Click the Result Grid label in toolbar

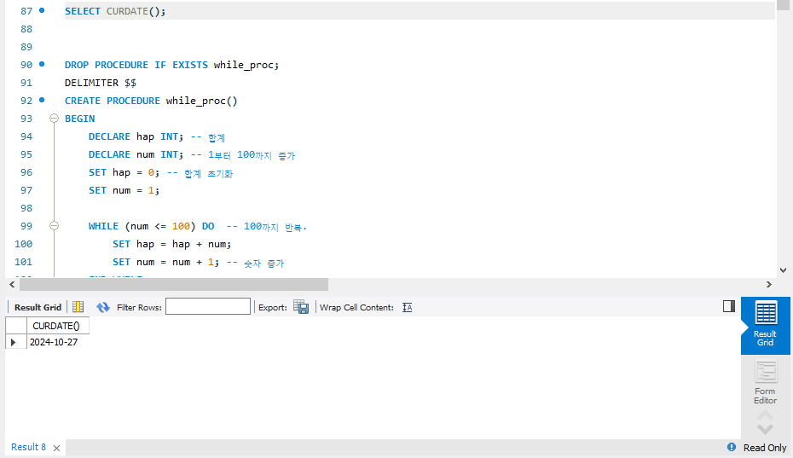point(38,307)
